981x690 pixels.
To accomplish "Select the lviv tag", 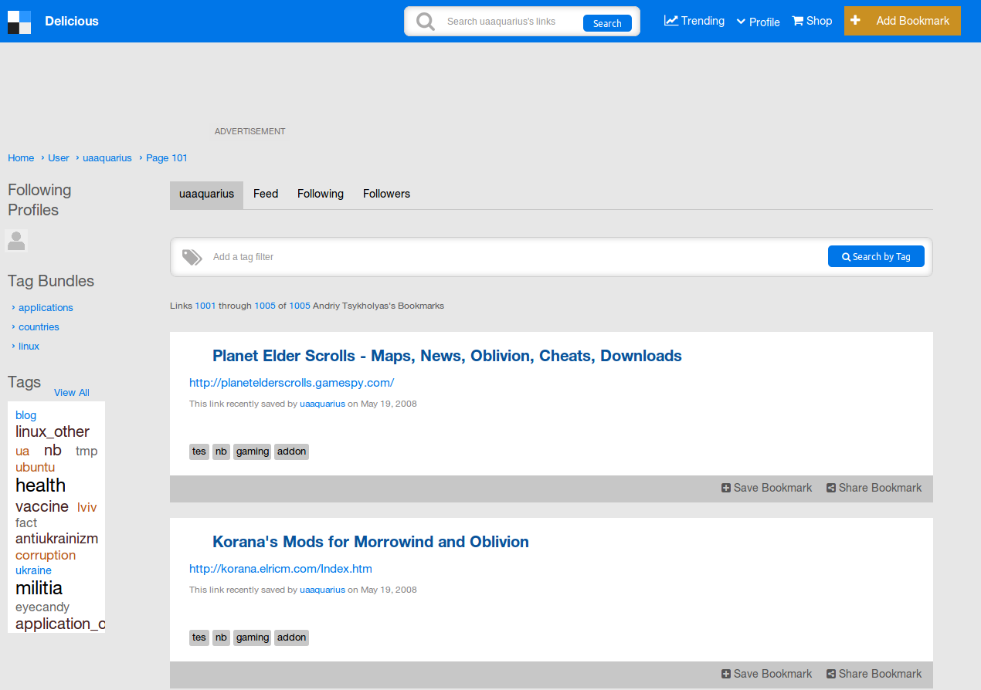I will 87,507.
